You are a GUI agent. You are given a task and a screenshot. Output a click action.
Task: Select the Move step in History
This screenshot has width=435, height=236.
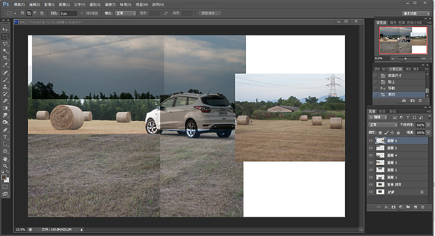(399, 88)
